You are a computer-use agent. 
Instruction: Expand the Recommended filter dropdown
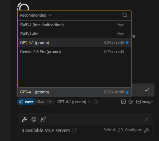point(36,15)
